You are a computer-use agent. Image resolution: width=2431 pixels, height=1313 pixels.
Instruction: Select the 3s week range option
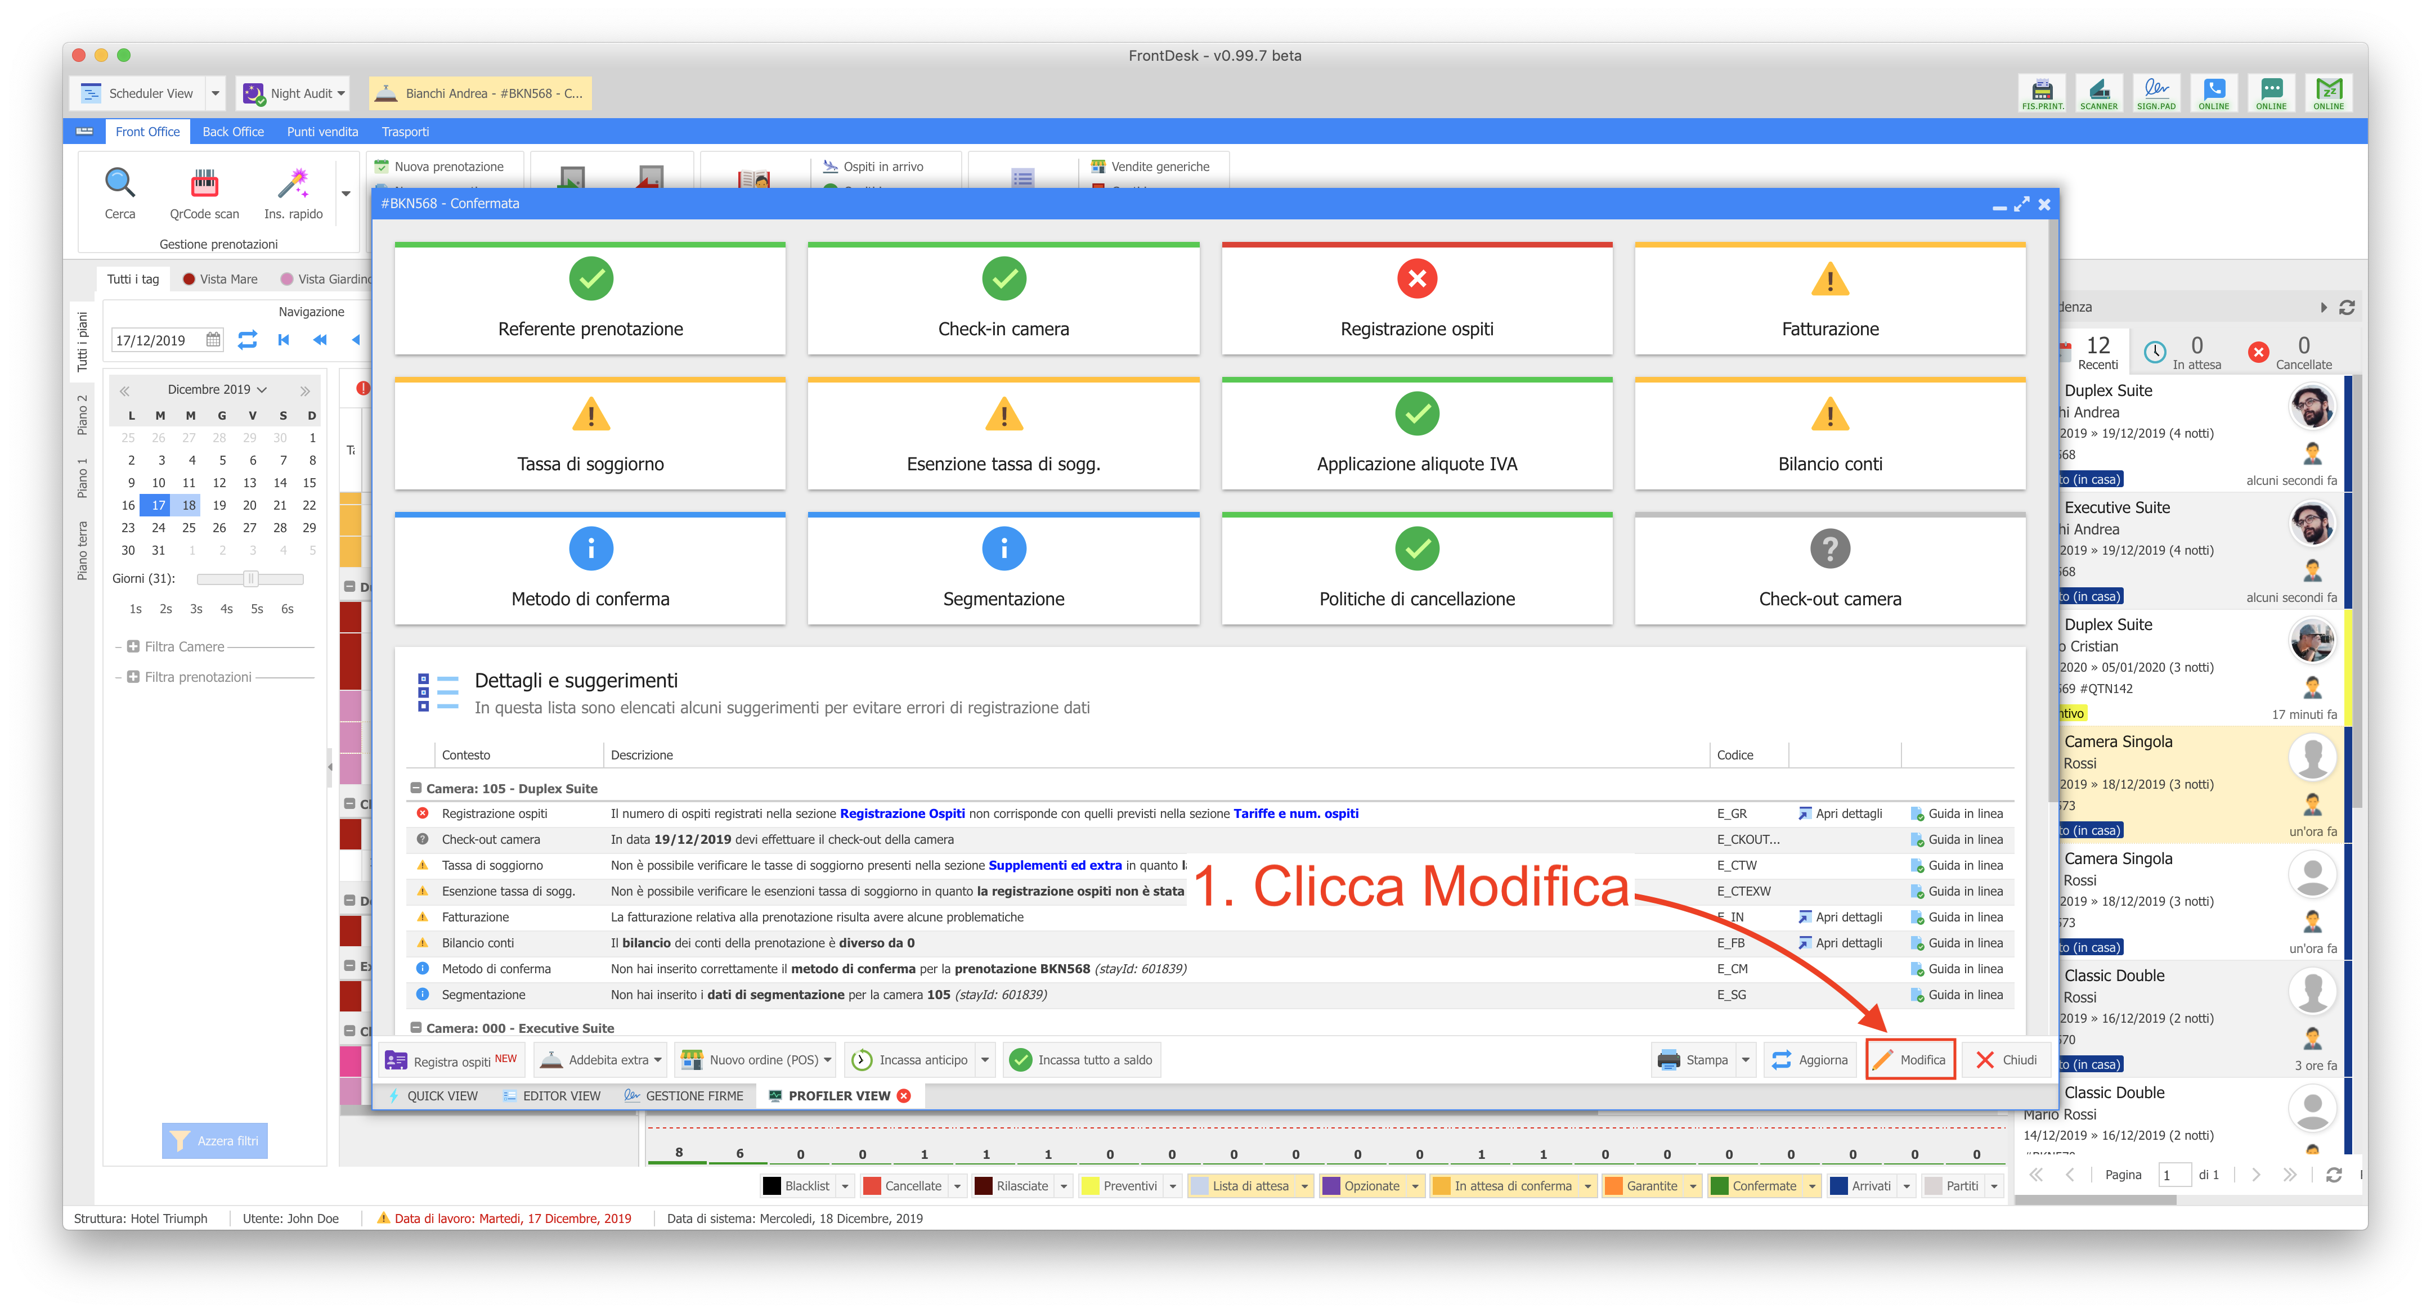(196, 609)
